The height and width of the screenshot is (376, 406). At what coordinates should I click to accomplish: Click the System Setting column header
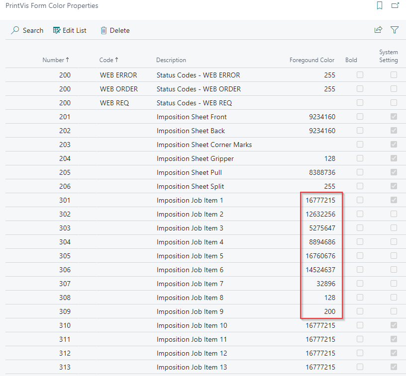[388, 56]
